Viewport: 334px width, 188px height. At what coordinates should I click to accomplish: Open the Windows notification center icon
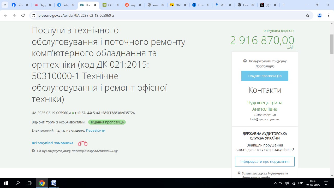click(326, 183)
